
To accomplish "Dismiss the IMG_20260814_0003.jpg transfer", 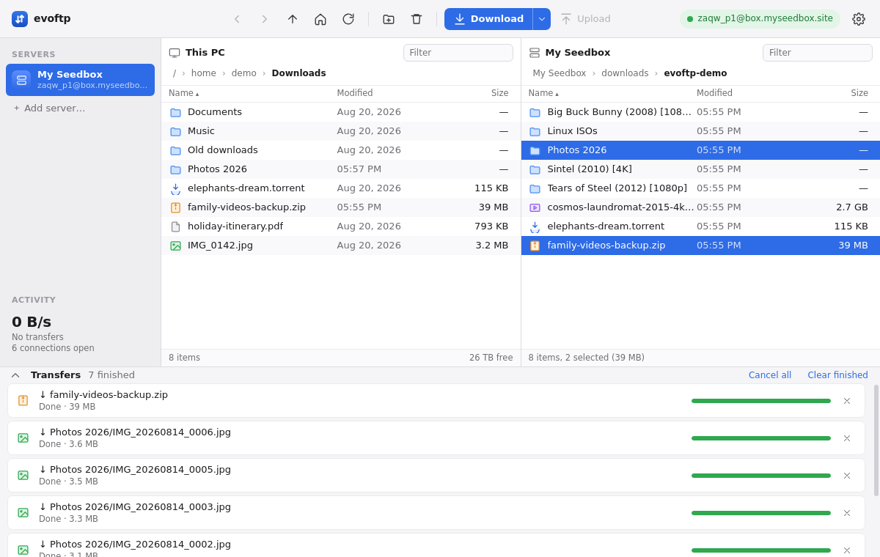I will (847, 513).
